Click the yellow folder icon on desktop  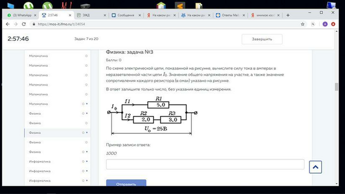(x=199, y=5)
